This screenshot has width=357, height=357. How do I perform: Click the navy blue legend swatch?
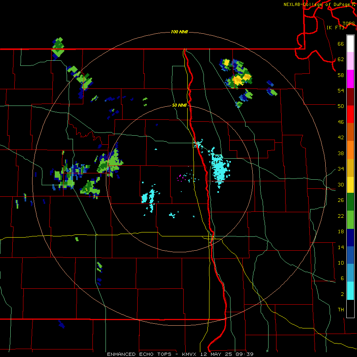tap(350, 238)
